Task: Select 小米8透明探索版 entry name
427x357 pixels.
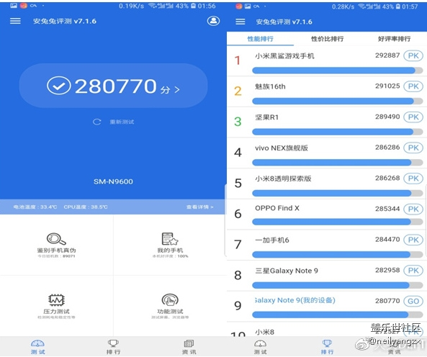Action: tap(283, 178)
